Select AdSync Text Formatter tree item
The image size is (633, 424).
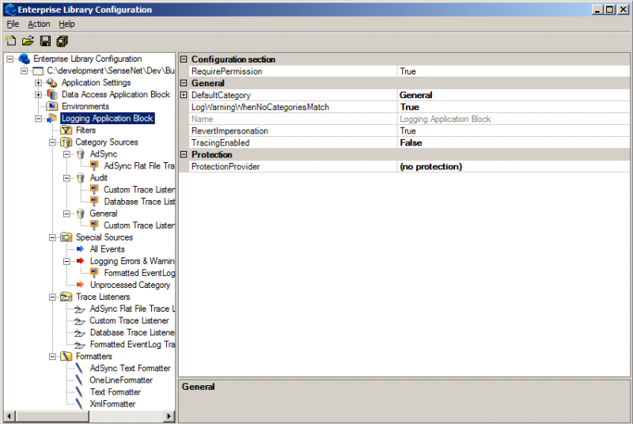[x=130, y=369]
